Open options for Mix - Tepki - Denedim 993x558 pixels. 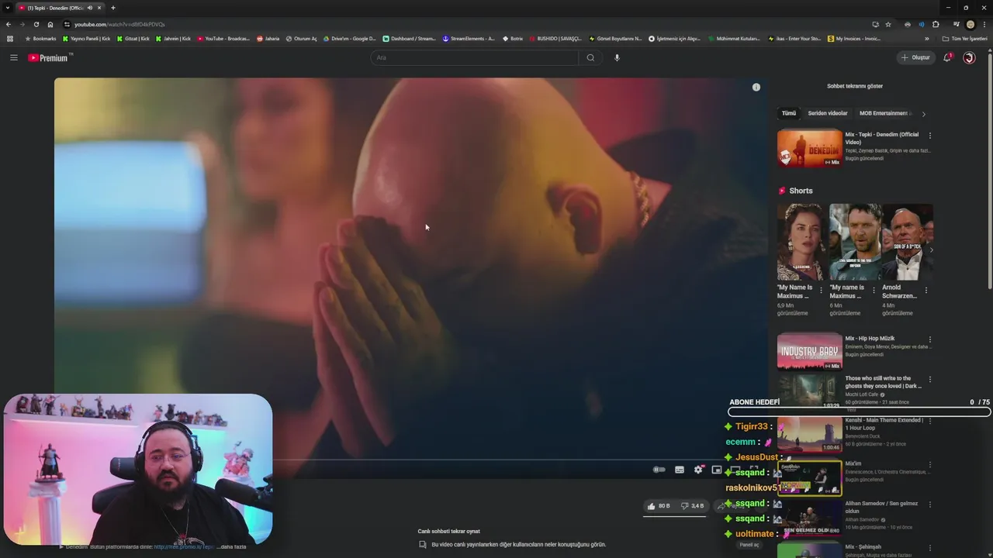coord(930,136)
